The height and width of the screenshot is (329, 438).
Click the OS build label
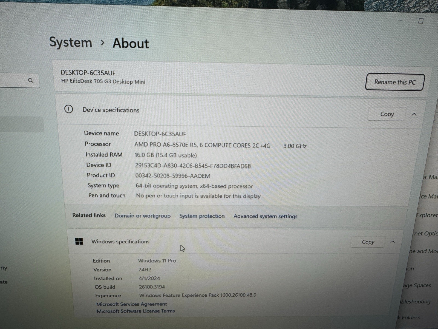click(105, 287)
